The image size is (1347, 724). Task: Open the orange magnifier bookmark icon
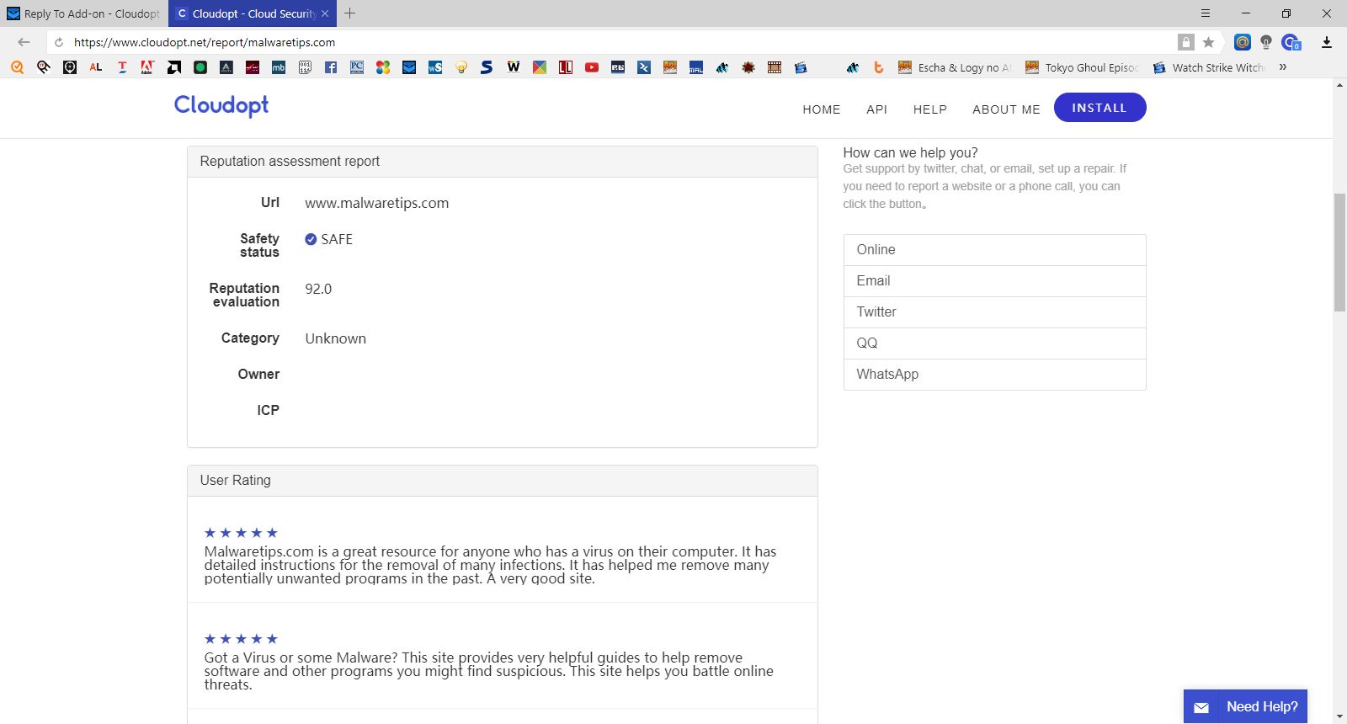[18, 67]
